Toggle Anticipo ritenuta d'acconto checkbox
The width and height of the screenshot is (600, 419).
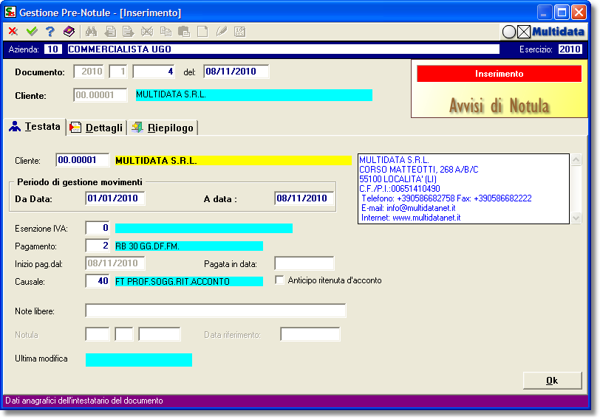tap(280, 280)
